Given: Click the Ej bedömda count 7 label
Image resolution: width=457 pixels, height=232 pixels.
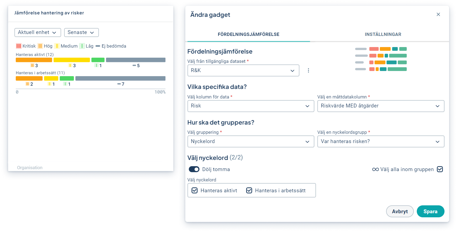Looking at the screenshot, I should click(121, 84).
